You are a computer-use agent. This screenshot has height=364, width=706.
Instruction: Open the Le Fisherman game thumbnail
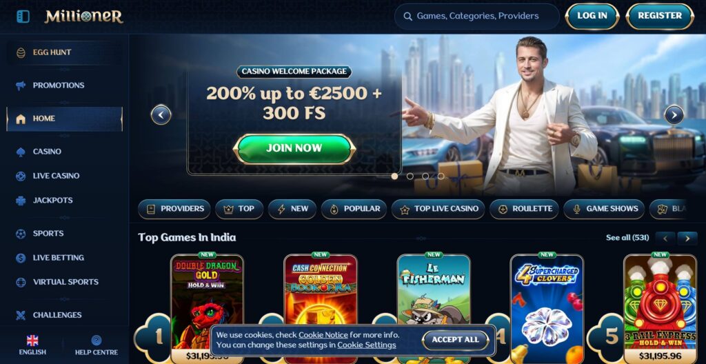coord(434,309)
